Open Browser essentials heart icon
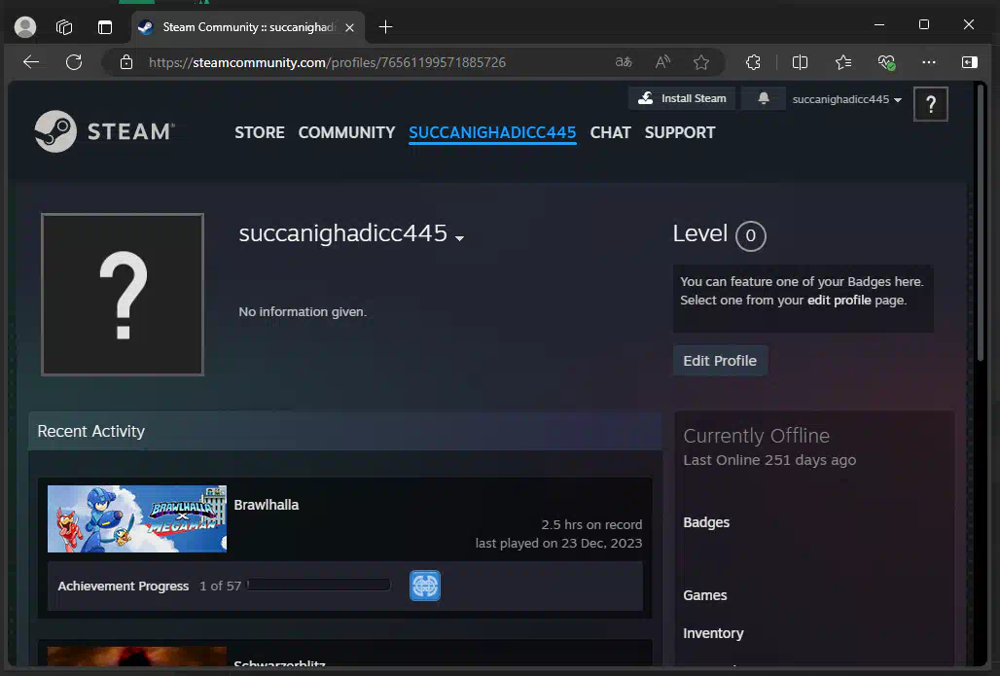The width and height of the screenshot is (1000, 676). (x=886, y=62)
